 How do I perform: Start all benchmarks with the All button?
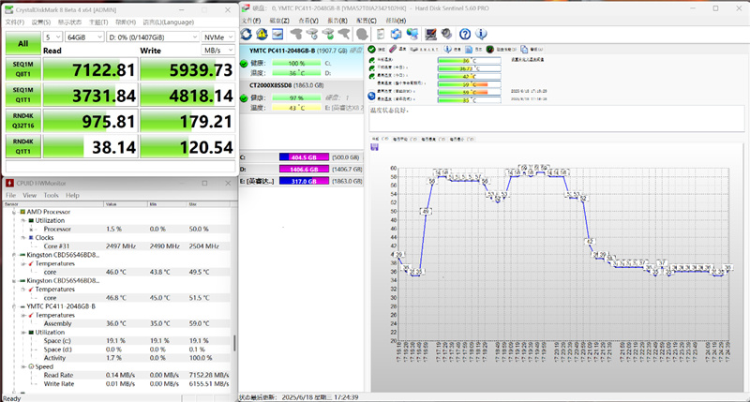click(22, 43)
